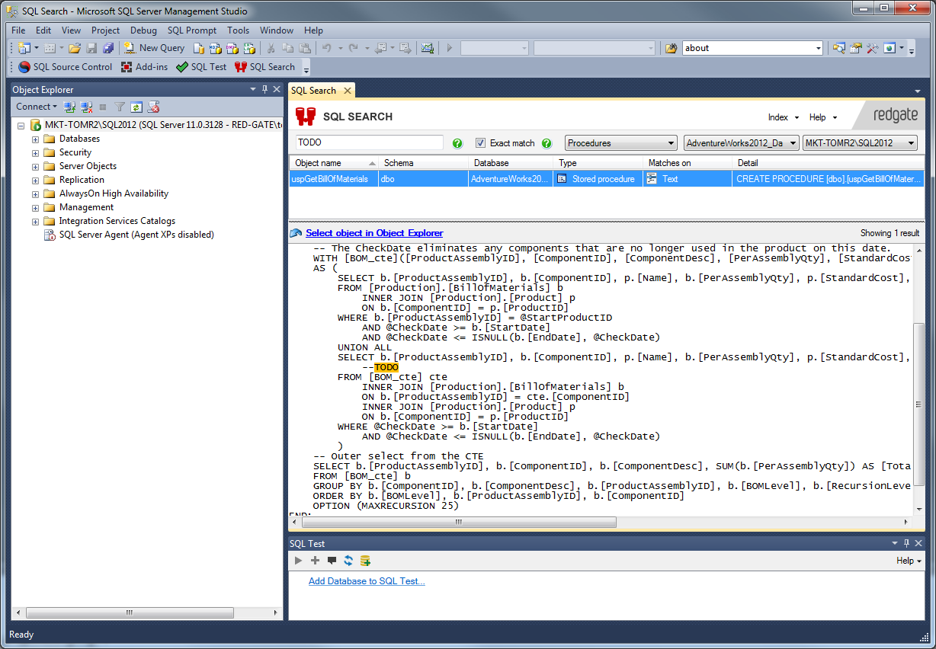The image size is (936, 649).
Task: Click the blue Refresh icon in SQL Test
Action: tap(348, 561)
